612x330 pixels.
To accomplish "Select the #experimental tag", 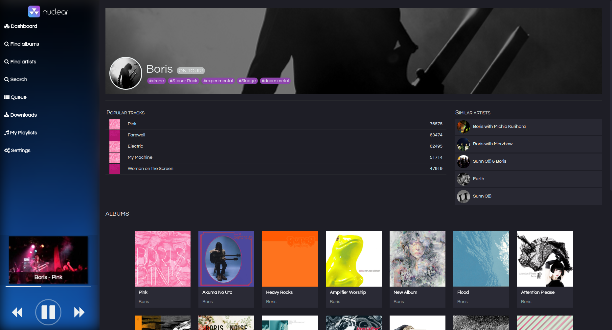I will pyautogui.click(x=218, y=81).
